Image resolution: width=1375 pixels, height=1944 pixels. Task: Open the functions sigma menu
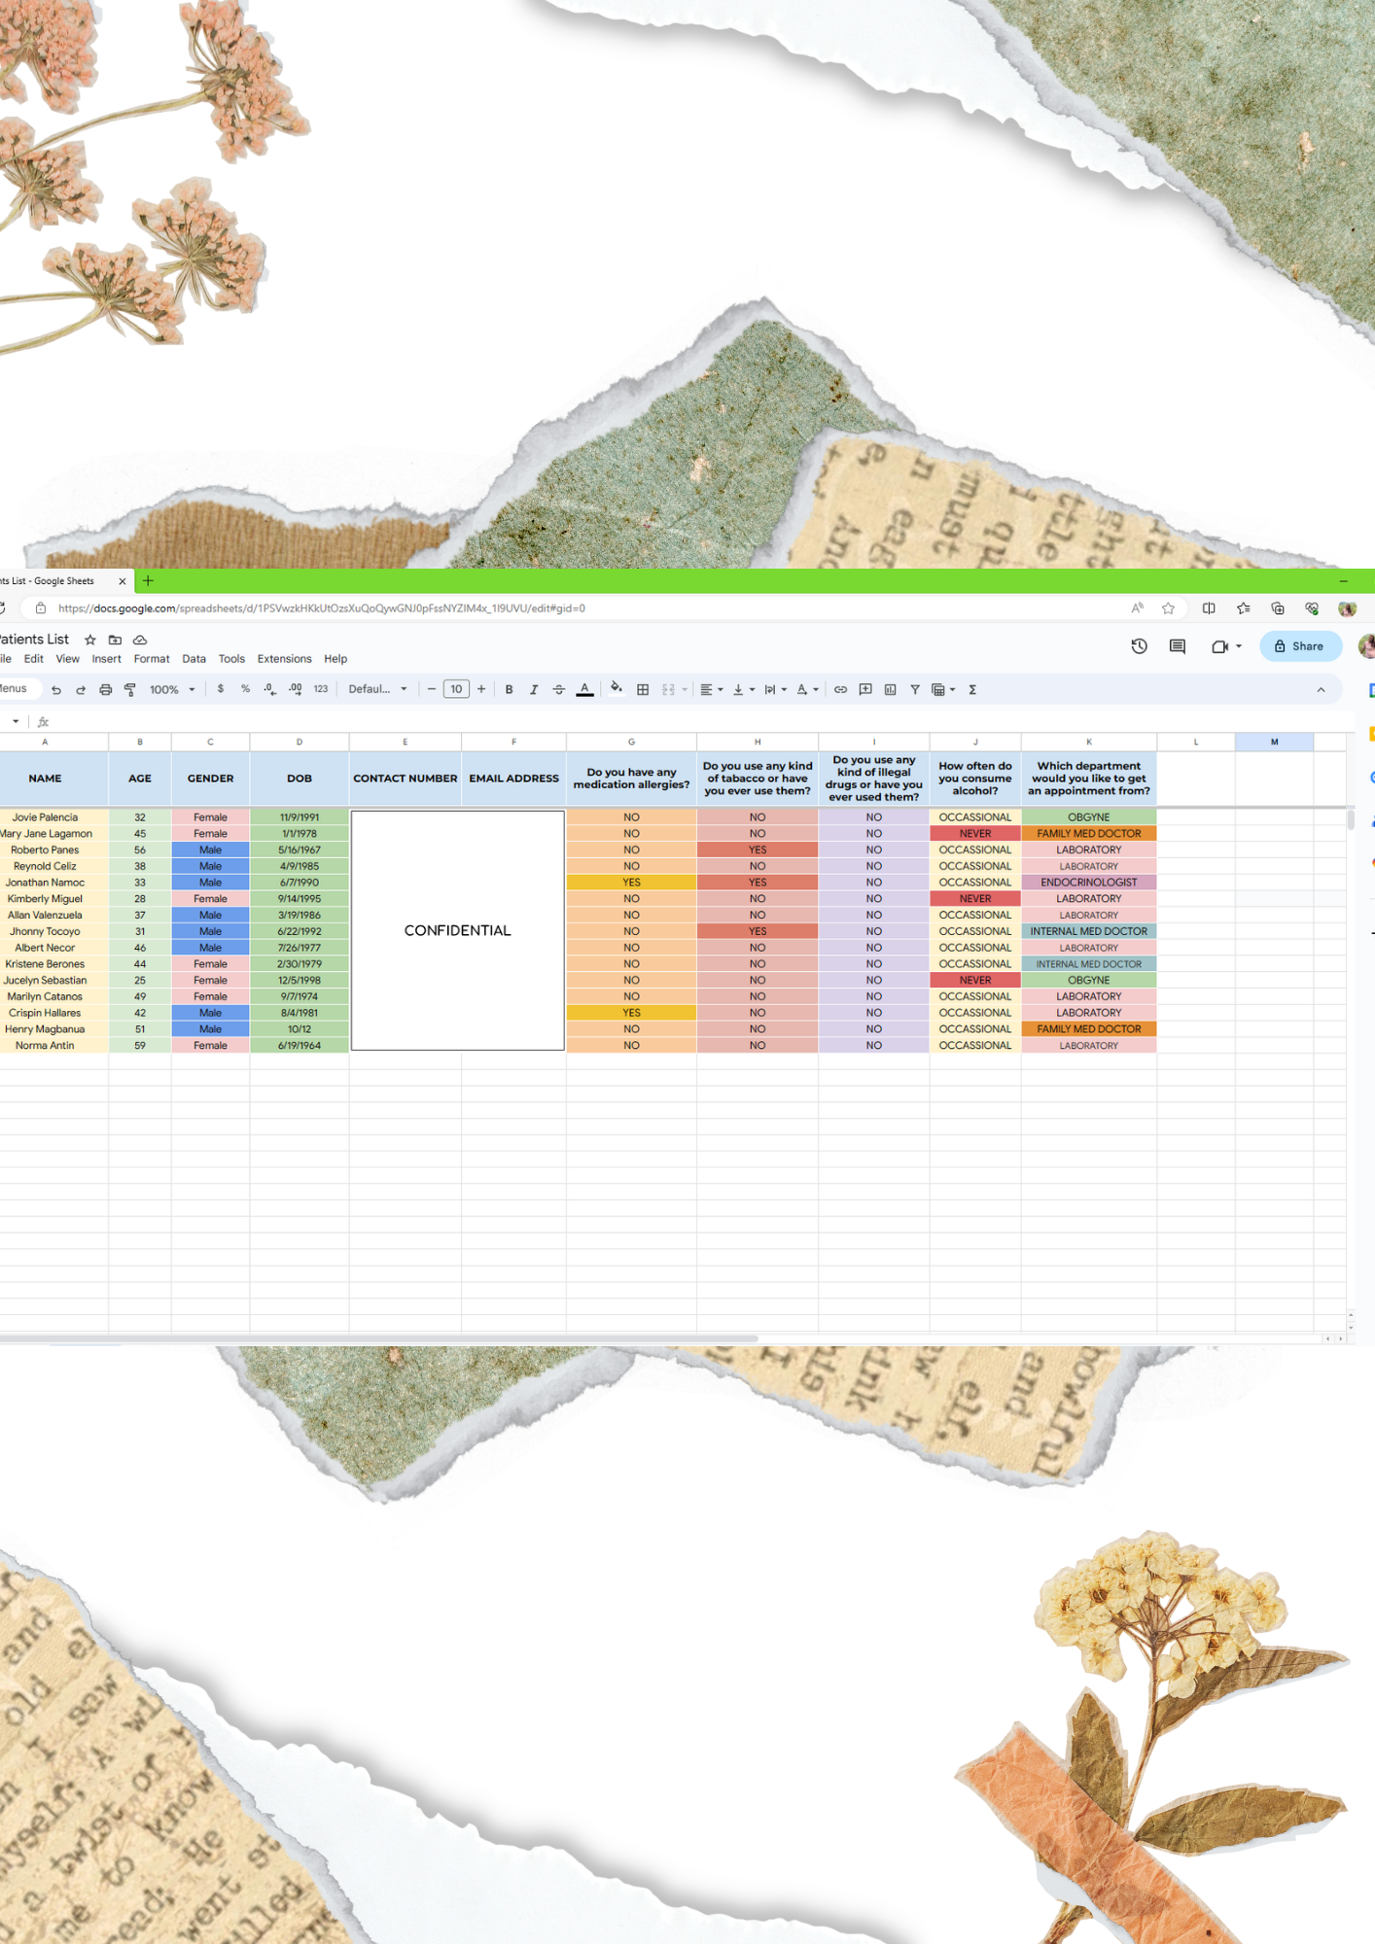click(972, 690)
